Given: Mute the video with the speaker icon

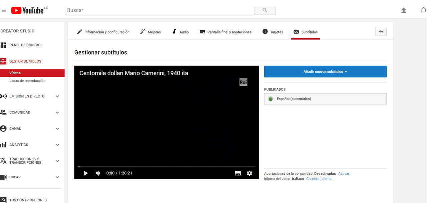Looking at the screenshot, I should [98, 173].
